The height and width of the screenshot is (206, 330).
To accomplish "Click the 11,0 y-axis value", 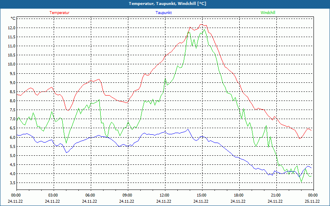I will tap(12, 46).
